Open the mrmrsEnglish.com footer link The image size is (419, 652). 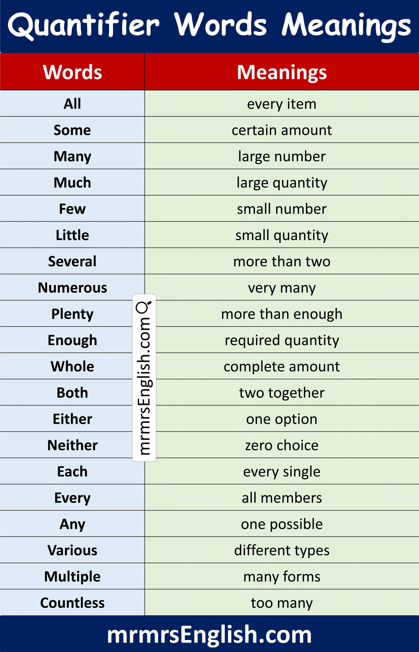pyautogui.click(x=209, y=634)
